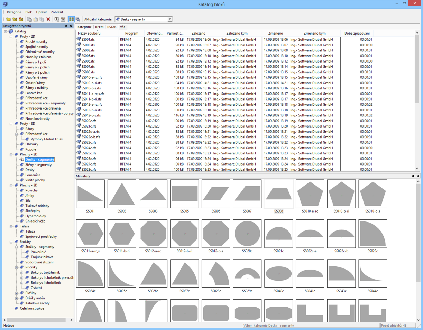Expand the Plošiny tree node
This screenshot has height=330, width=423.
(x=17, y=293)
